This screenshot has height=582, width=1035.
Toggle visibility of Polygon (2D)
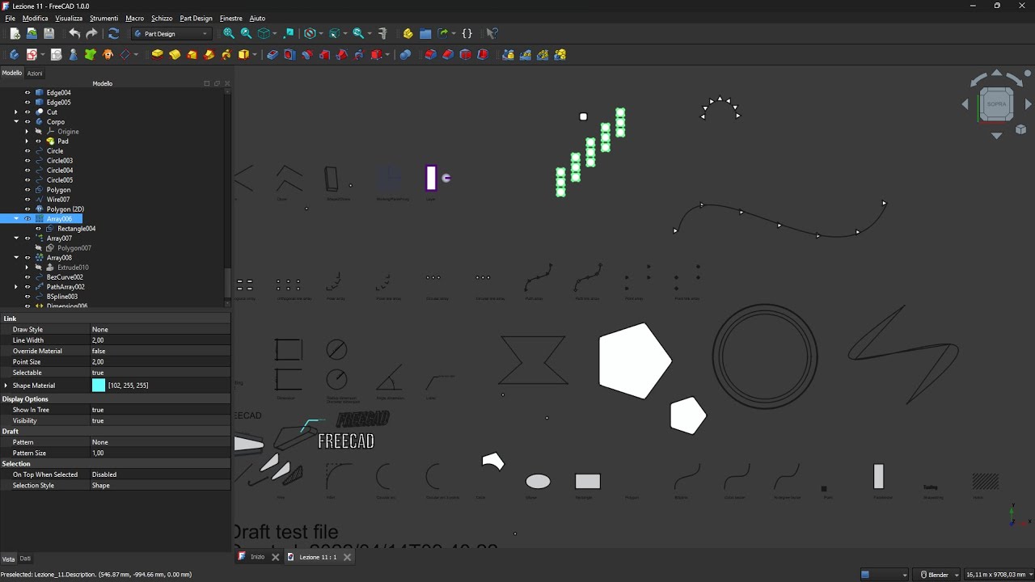pyautogui.click(x=27, y=209)
